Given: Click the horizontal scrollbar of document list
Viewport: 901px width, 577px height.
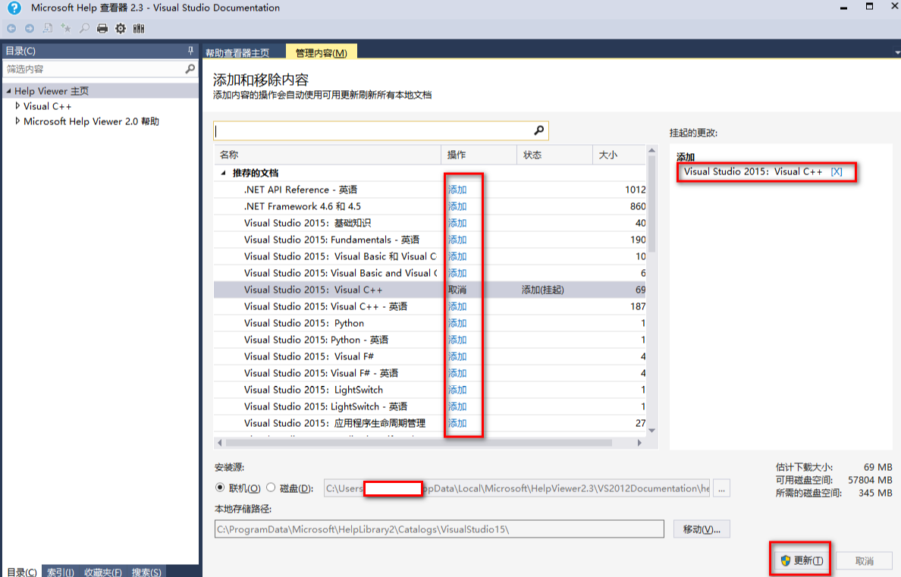Looking at the screenshot, I should (x=419, y=443).
